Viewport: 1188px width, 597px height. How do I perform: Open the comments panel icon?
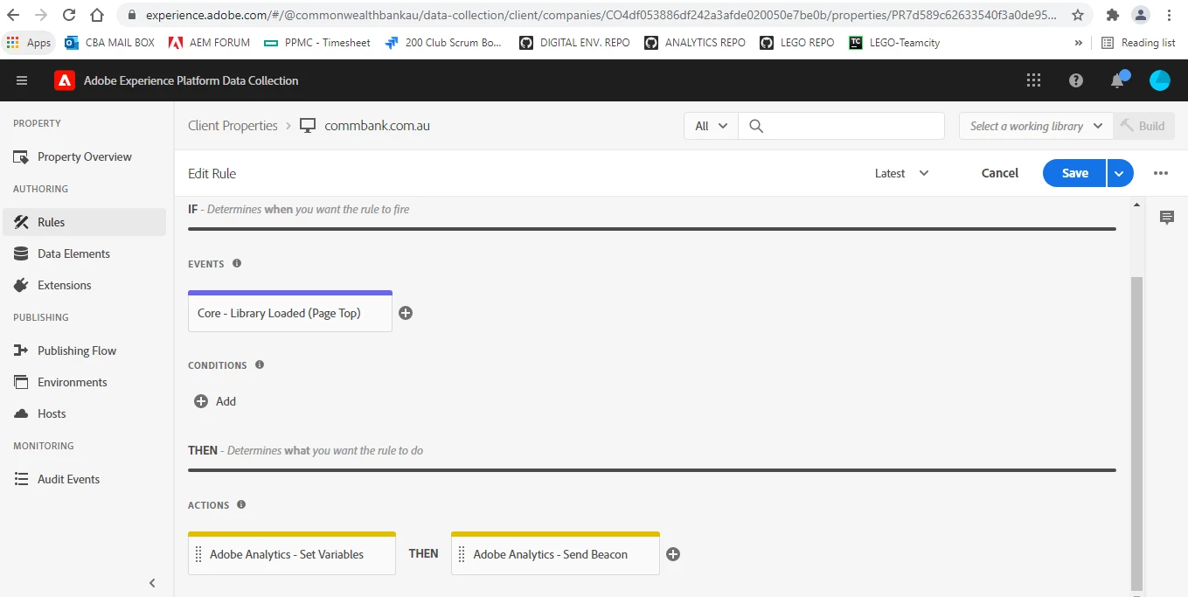(x=1167, y=218)
